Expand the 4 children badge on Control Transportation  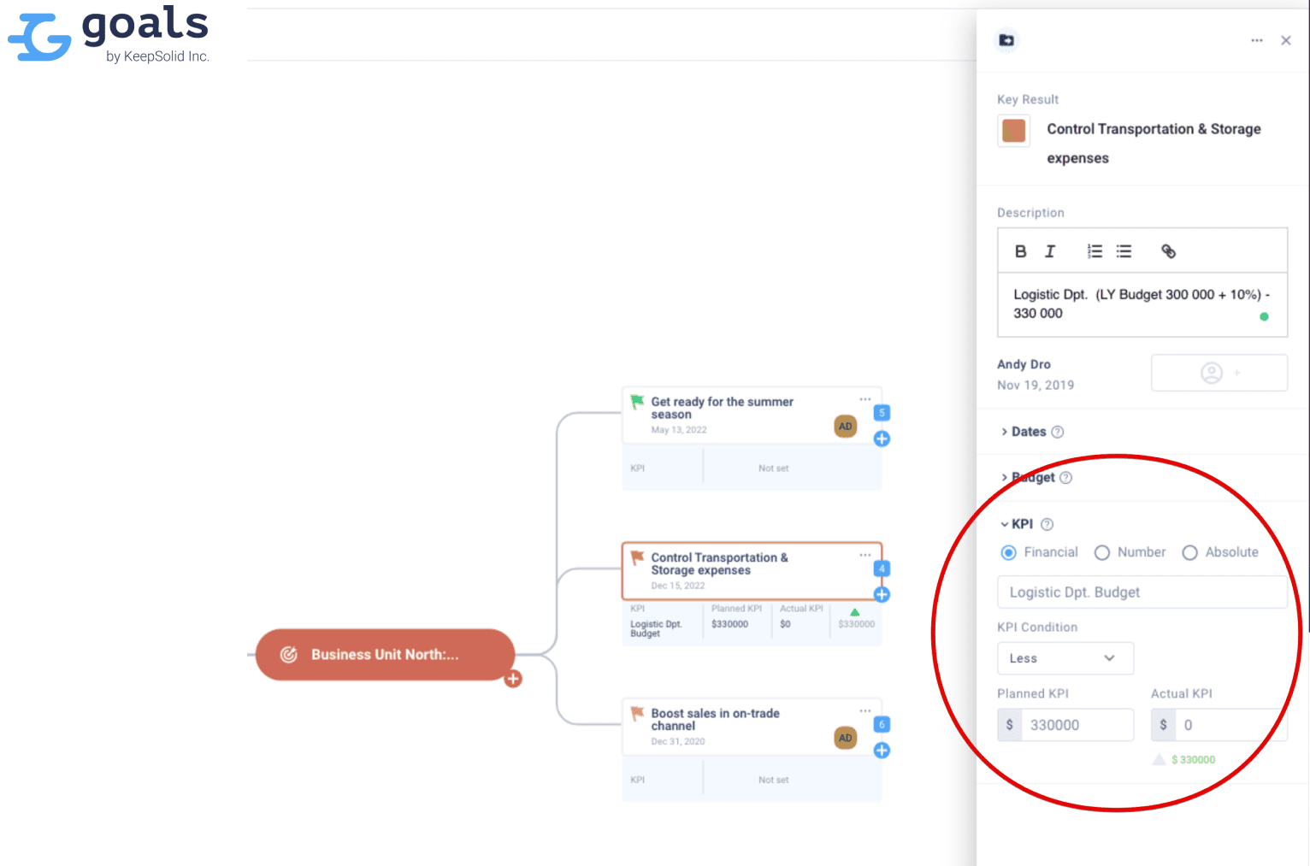pyautogui.click(x=882, y=568)
